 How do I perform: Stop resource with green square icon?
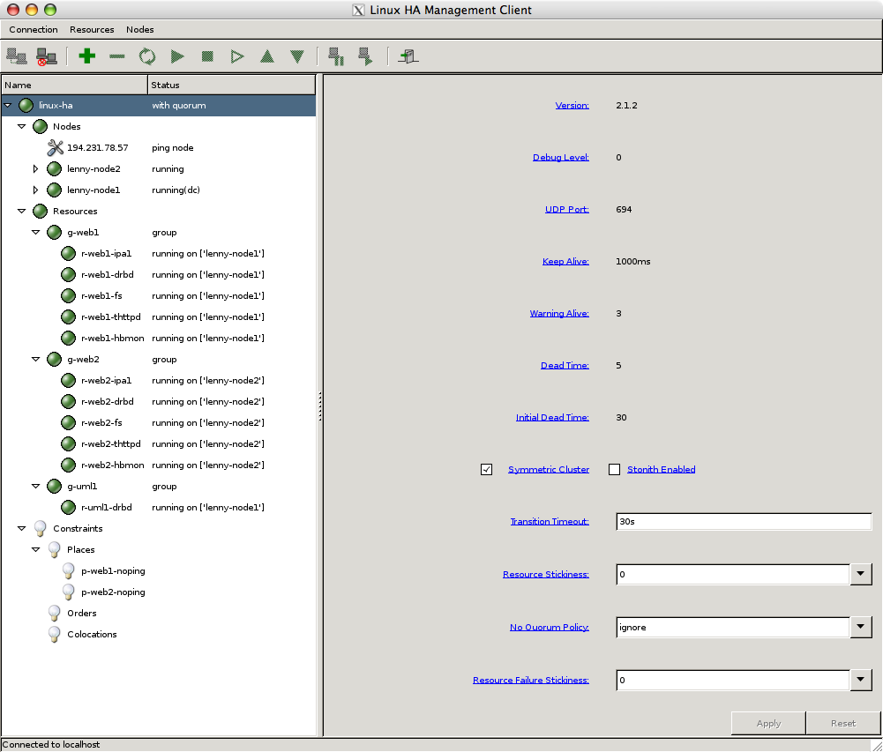207,56
